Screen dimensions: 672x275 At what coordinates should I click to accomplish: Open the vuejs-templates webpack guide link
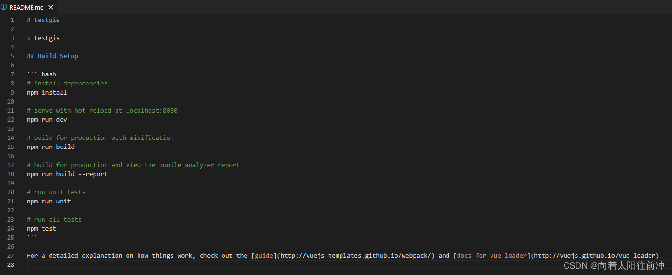click(x=356, y=256)
